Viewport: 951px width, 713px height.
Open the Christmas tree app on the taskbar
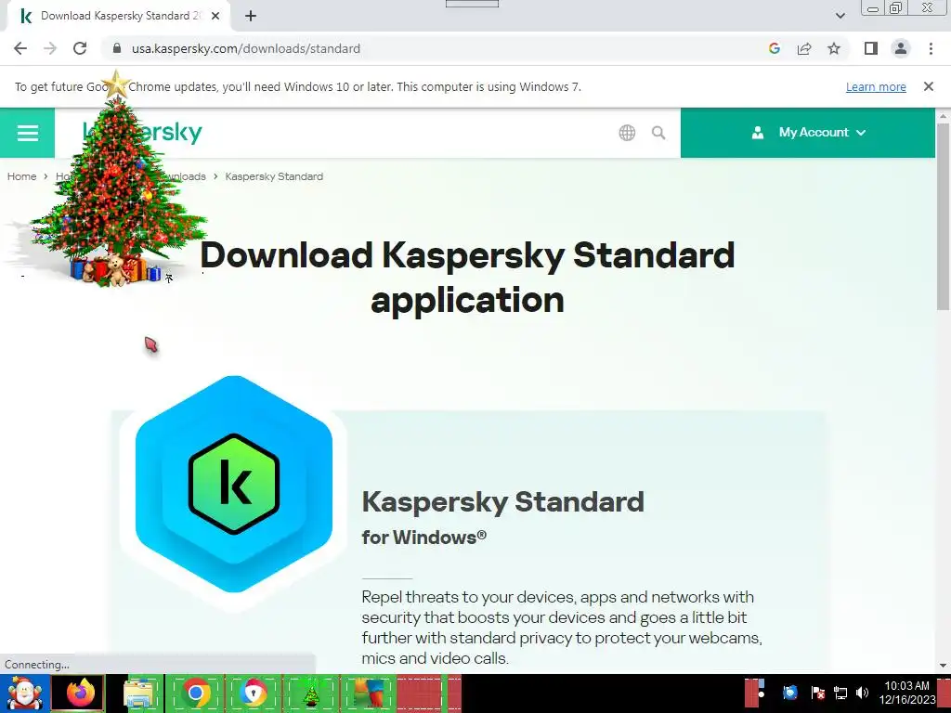click(x=311, y=694)
